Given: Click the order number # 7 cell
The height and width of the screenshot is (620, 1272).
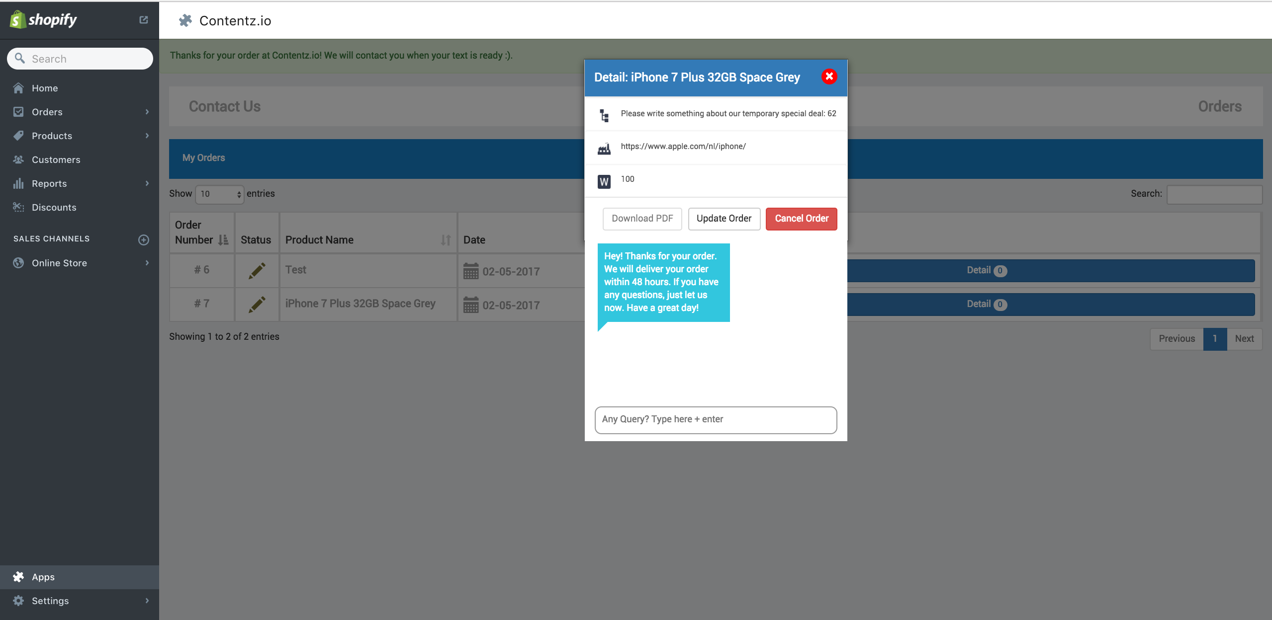Looking at the screenshot, I should pos(201,304).
